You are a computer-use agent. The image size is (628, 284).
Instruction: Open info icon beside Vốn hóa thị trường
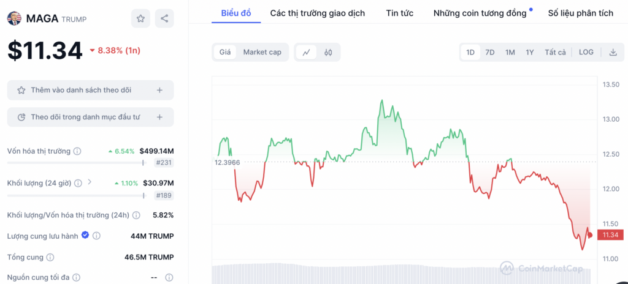point(77,151)
